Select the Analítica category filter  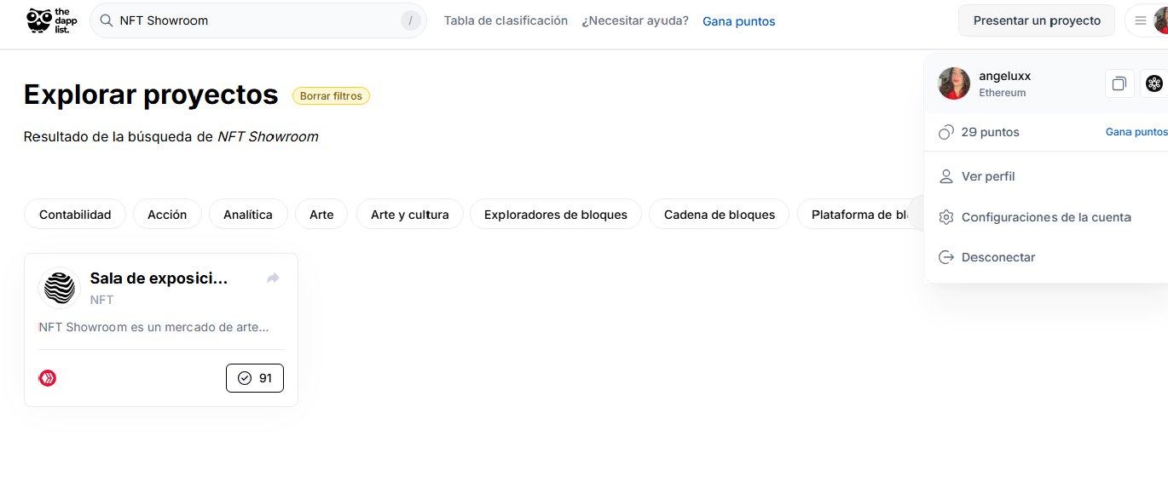point(248,215)
